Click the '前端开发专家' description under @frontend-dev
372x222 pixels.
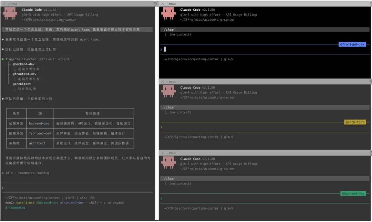(x=29, y=79)
